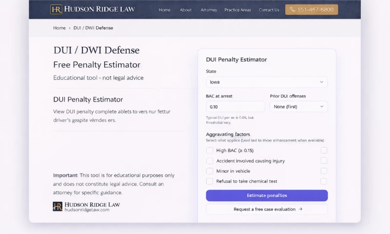Check the High BAC (≥ 0.15) checkbox
The width and height of the screenshot is (390, 234).
coord(210,151)
